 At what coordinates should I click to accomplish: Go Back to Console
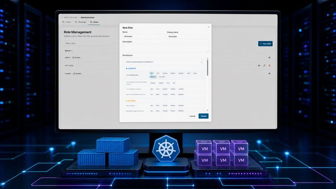pos(69,17)
